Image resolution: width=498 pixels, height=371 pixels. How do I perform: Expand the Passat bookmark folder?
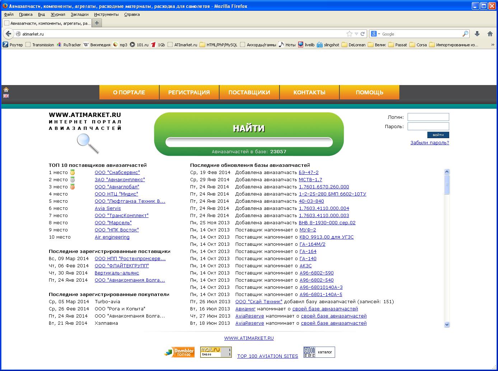pyautogui.click(x=398, y=45)
